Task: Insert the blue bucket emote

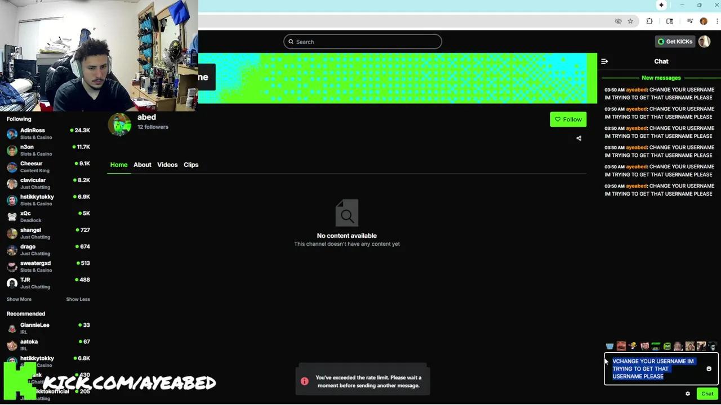Action: pos(609,346)
